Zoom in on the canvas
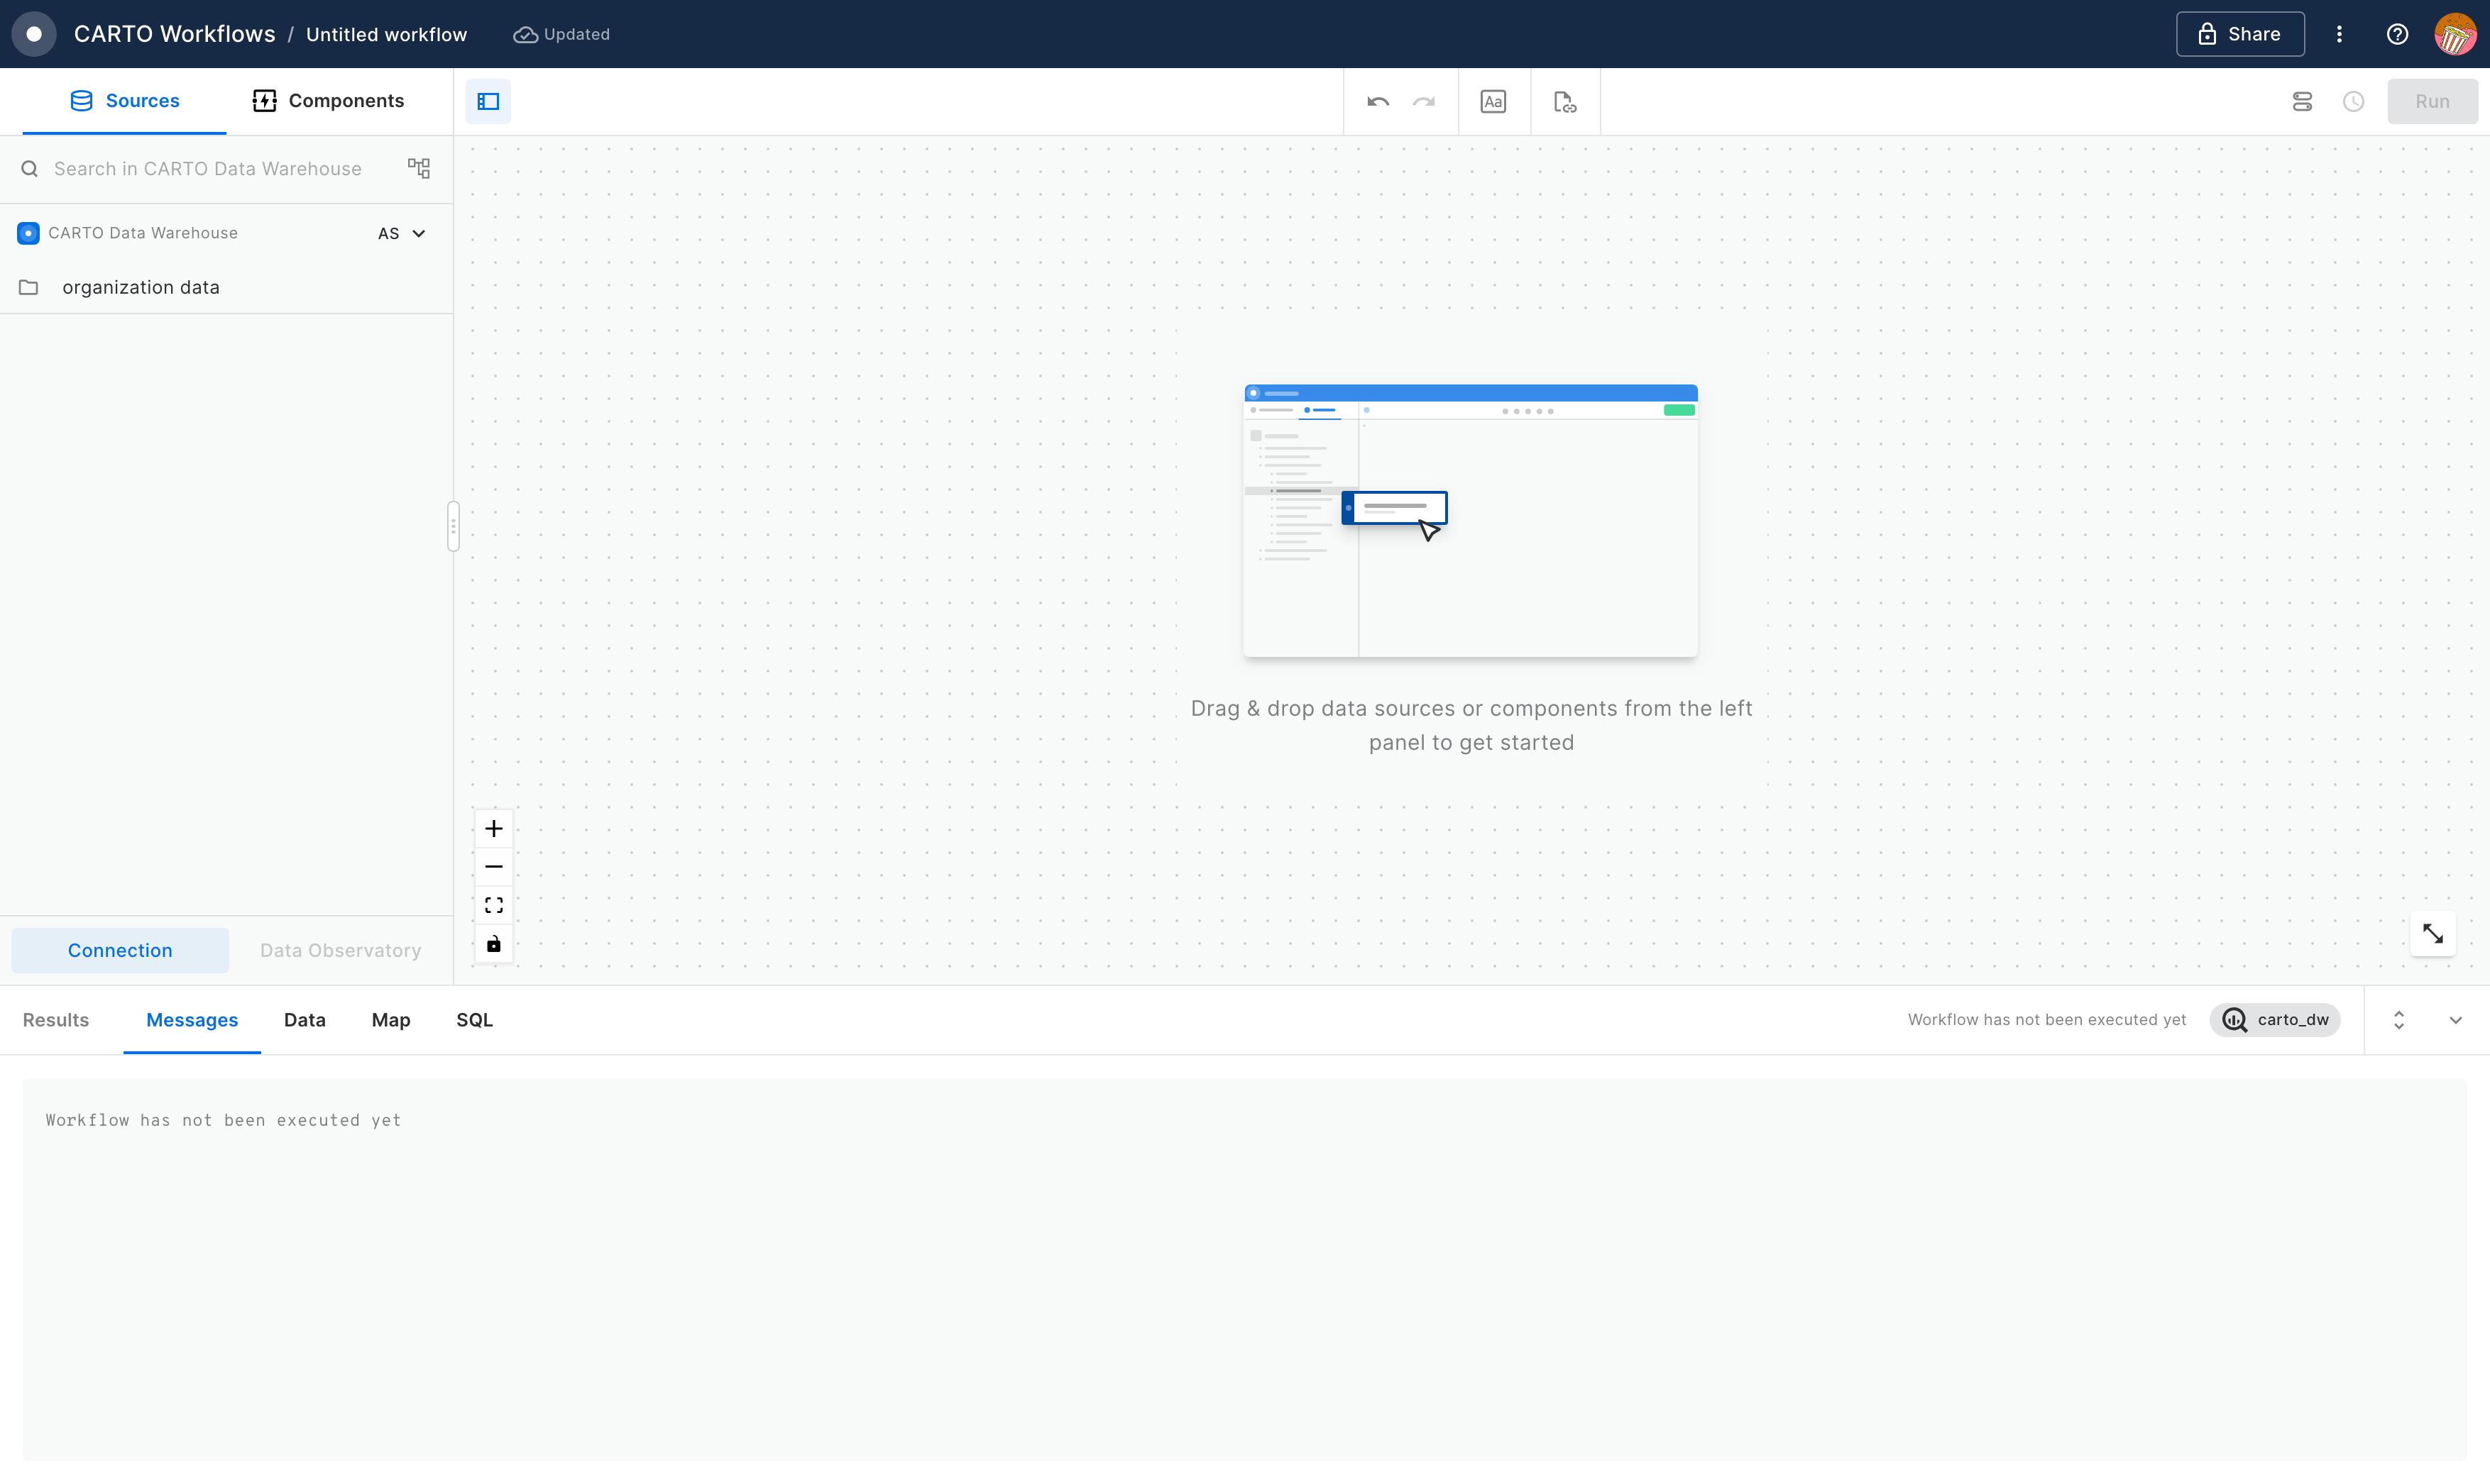This screenshot has height=1484, width=2490. tap(493, 828)
